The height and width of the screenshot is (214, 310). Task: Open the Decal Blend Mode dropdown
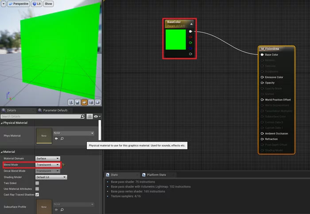(48, 171)
